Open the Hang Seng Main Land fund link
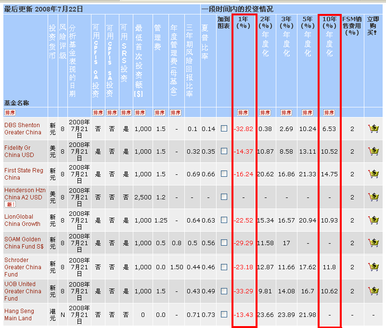 19,315
